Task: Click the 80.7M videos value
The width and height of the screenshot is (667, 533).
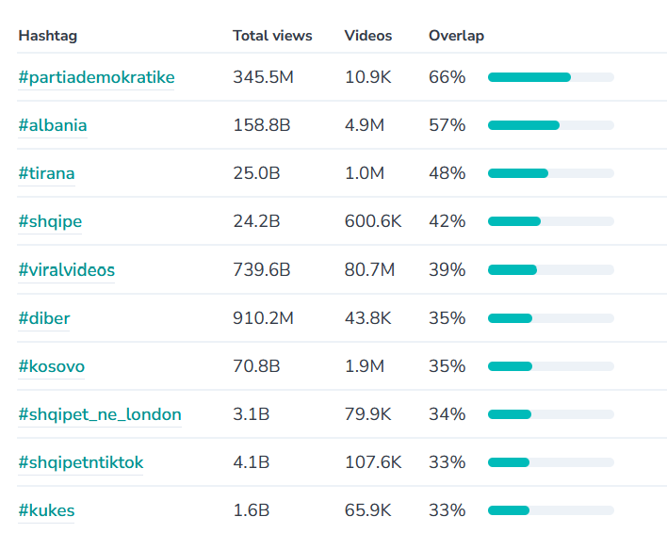Action: pos(369,270)
